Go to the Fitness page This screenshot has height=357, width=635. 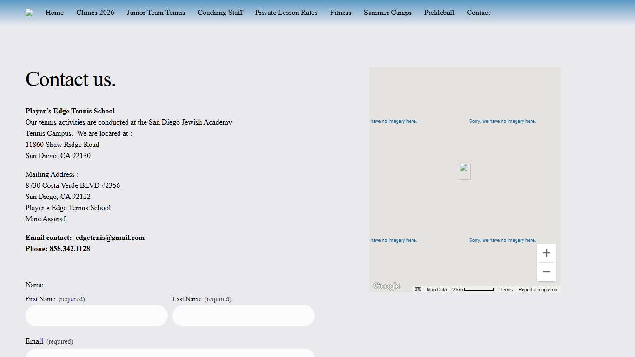(x=341, y=13)
